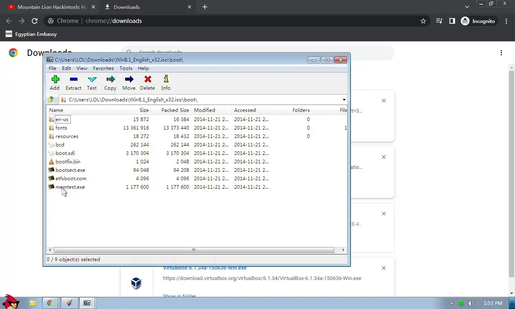Image resolution: width=515 pixels, height=309 pixels.
Task: Select the resources folder icon
Action: pos(51,136)
